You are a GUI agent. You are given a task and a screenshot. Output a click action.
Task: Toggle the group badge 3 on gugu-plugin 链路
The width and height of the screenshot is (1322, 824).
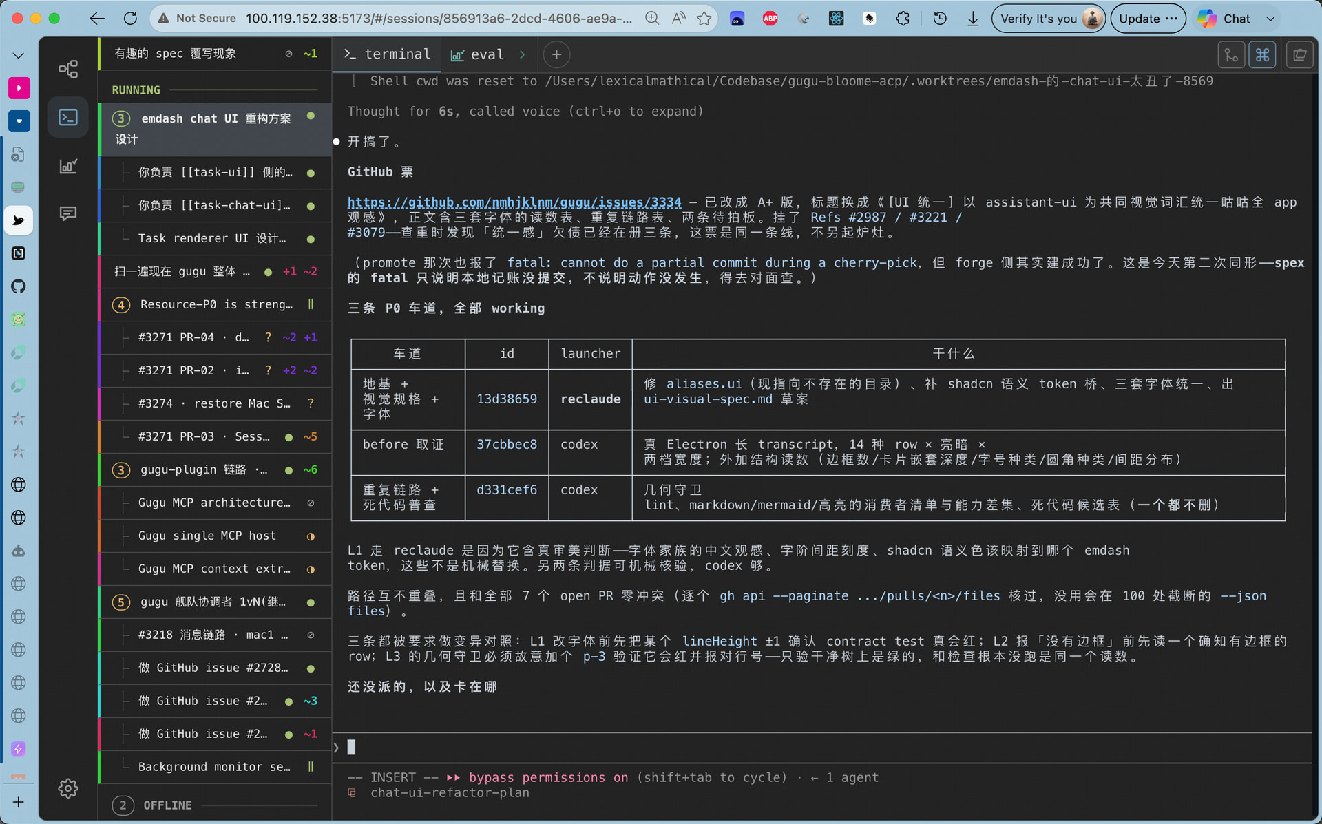[x=121, y=469]
